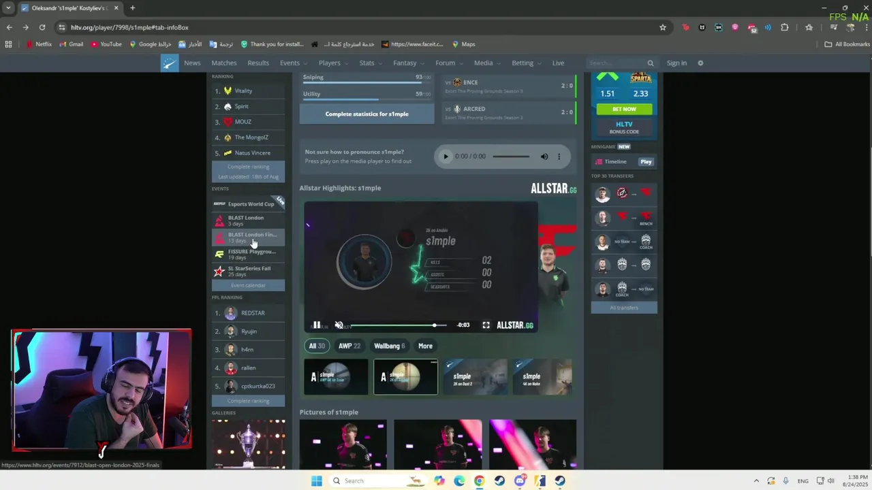Image resolution: width=872 pixels, height=490 pixels.
Task: Open a new browser tab
Action: (x=132, y=8)
